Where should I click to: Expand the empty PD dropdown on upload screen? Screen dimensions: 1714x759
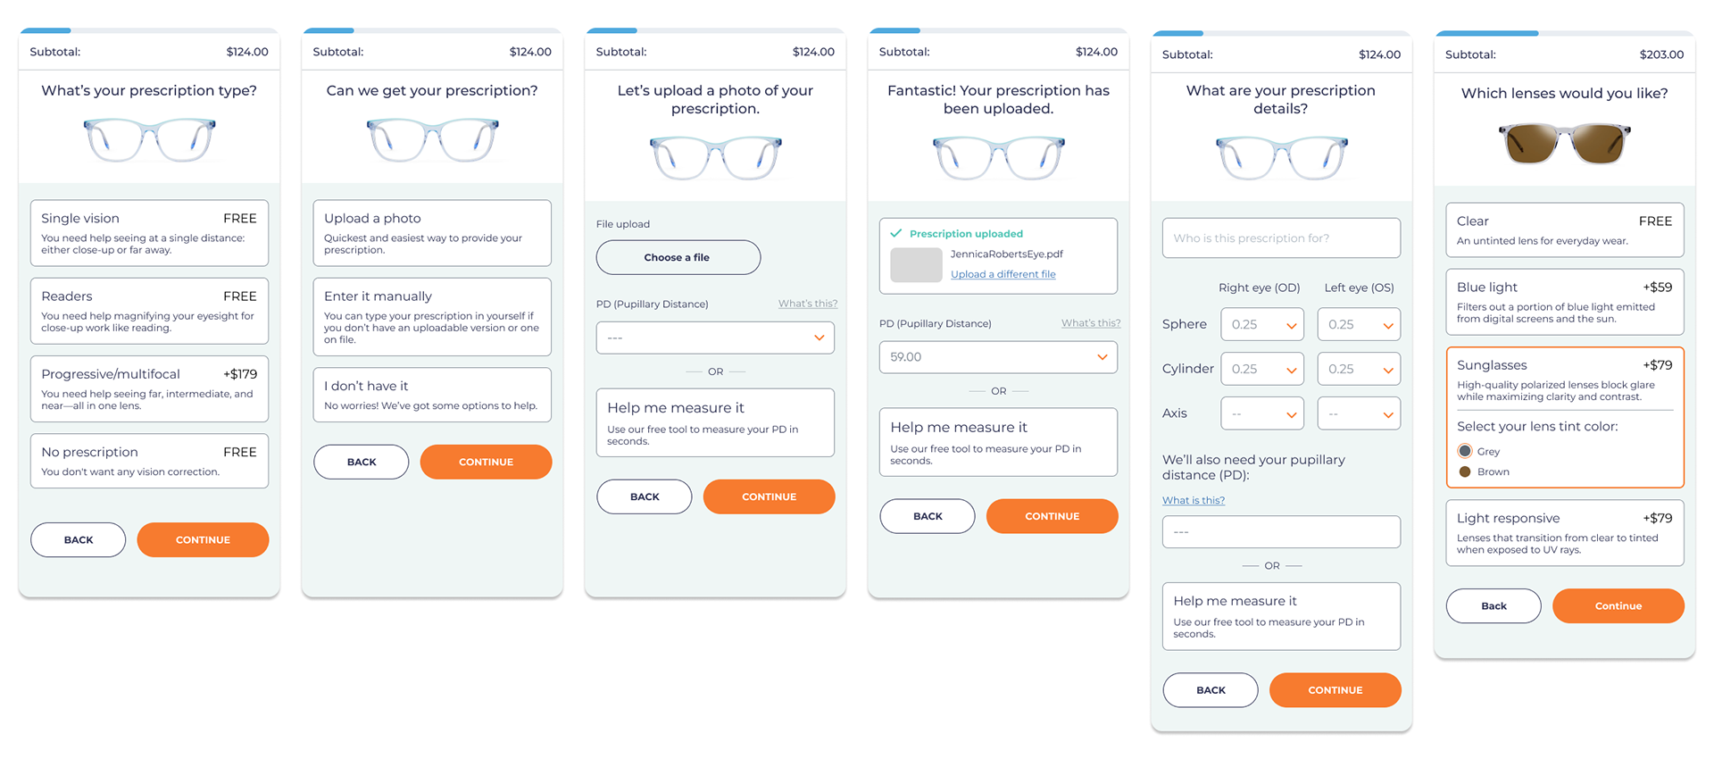(715, 338)
